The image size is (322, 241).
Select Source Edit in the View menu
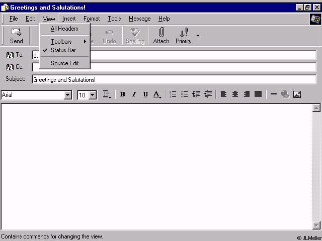[x=64, y=63]
